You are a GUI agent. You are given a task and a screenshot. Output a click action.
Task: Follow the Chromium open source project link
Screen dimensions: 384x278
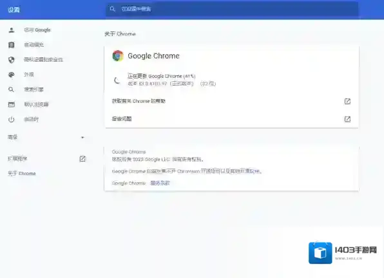[x=188, y=171]
